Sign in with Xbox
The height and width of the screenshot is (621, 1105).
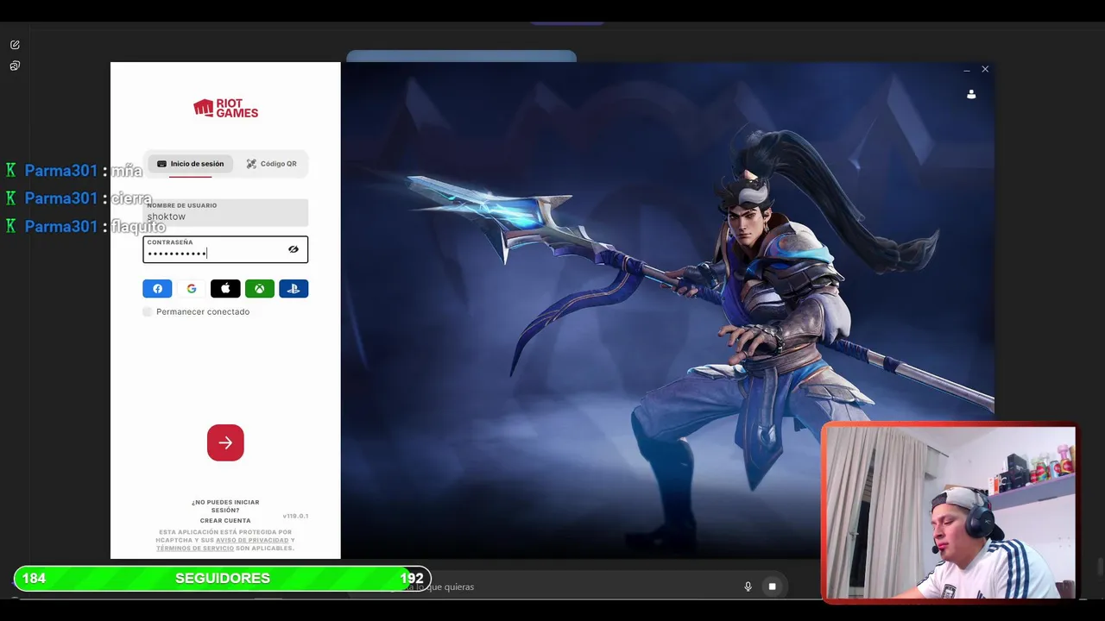click(x=260, y=289)
